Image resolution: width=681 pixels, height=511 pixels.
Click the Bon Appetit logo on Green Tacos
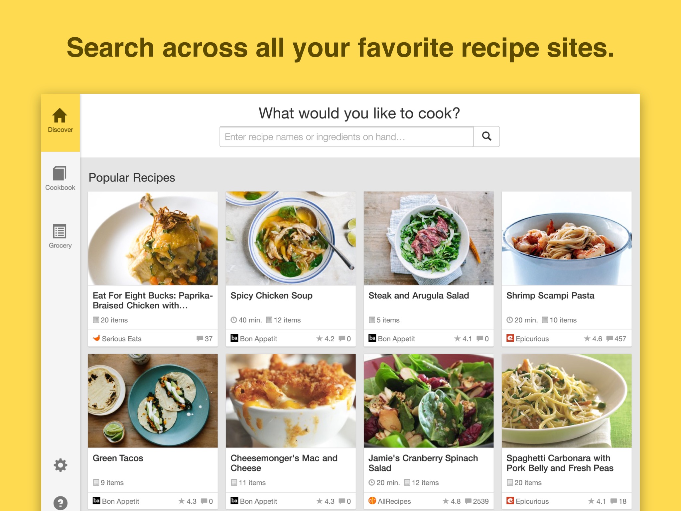(x=96, y=501)
